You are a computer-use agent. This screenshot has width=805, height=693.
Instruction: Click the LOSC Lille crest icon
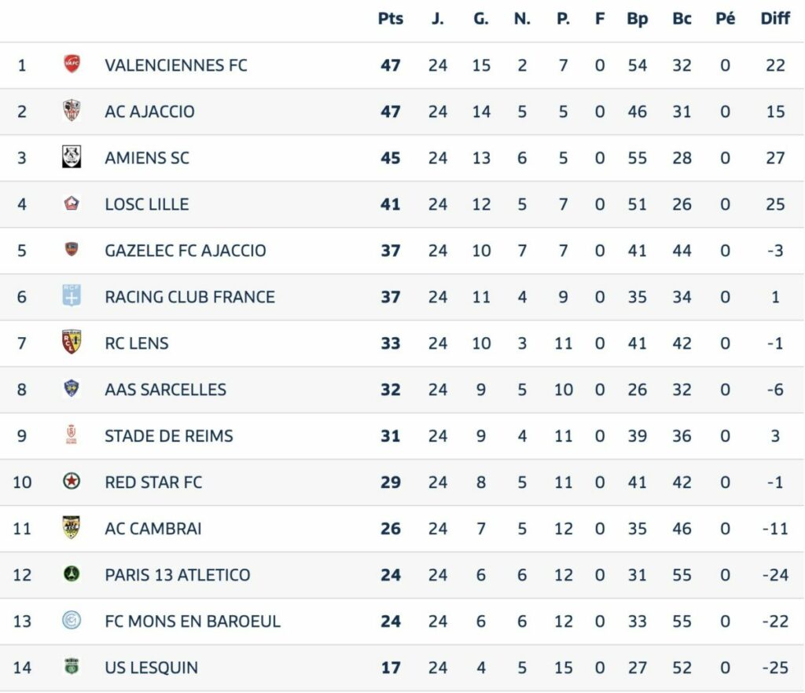(72, 203)
